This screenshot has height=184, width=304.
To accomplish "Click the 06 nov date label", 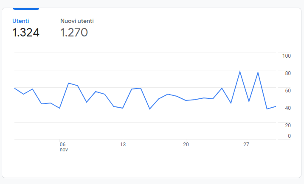I will [64, 147].
